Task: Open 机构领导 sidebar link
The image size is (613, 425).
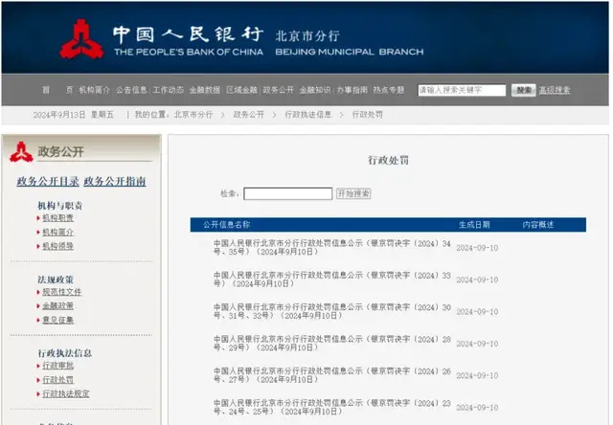Action: pyautogui.click(x=57, y=246)
